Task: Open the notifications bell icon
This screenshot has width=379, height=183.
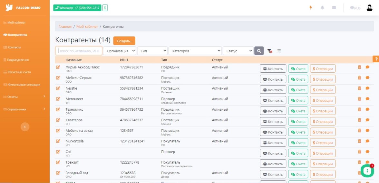Action: coord(322,8)
